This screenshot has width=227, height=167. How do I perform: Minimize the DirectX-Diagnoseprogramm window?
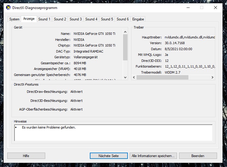188,8
